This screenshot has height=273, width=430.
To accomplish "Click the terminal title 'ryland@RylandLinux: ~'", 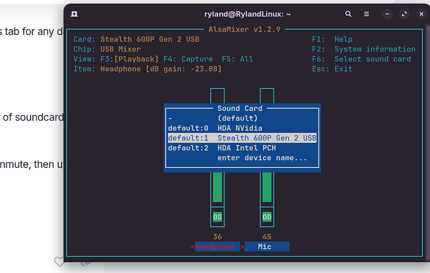I will 247,14.
